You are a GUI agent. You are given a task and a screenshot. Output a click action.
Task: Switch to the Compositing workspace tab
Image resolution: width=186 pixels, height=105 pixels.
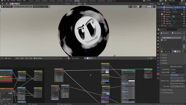click(101, 1)
